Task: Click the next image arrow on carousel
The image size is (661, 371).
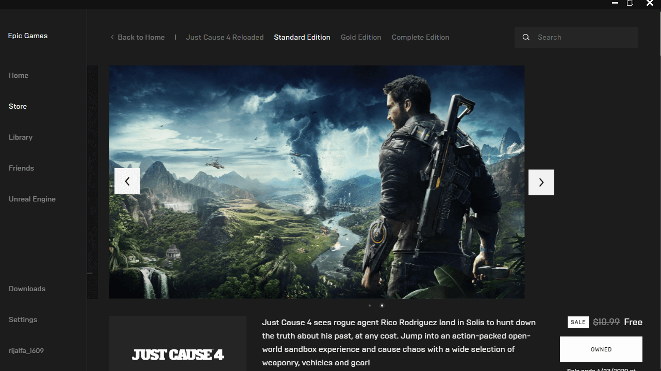Action: pos(541,182)
